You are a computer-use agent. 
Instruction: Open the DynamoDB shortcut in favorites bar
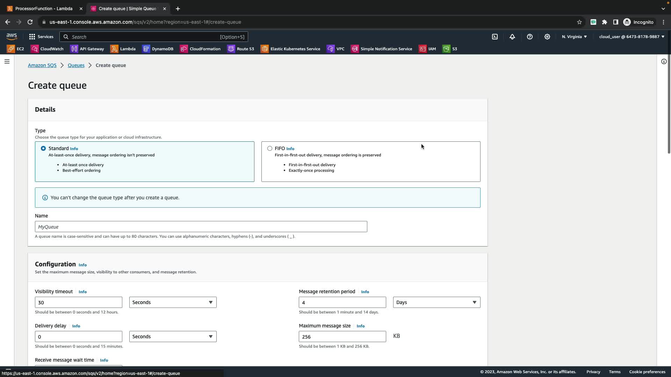(158, 49)
